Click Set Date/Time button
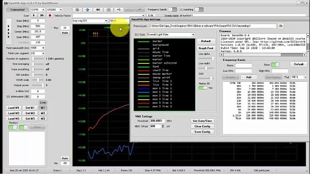310x174 pixels. click(x=202, y=121)
